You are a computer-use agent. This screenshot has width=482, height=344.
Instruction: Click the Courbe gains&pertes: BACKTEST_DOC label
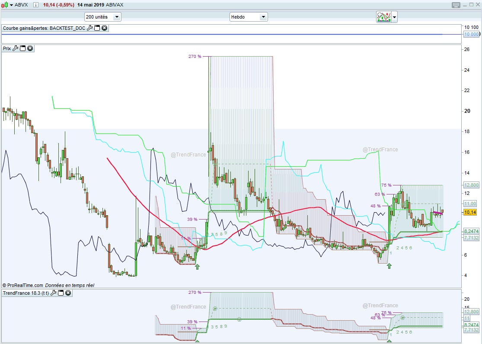pyautogui.click(x=44, y=28)
